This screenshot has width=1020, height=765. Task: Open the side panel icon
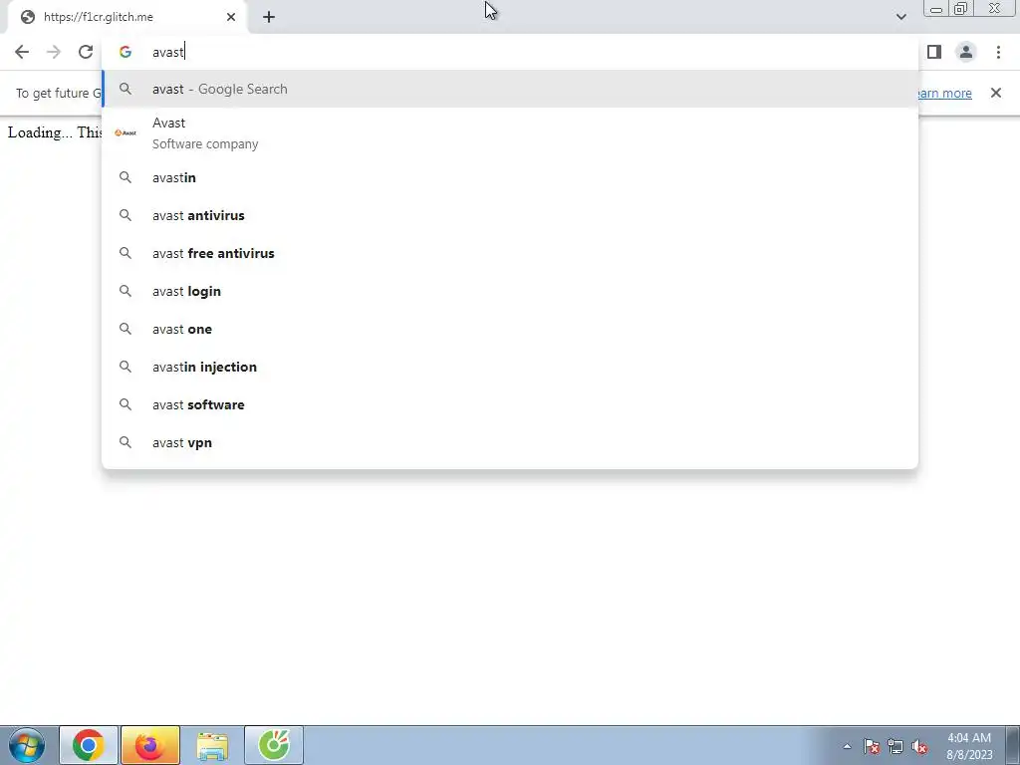tap(934, 52)
